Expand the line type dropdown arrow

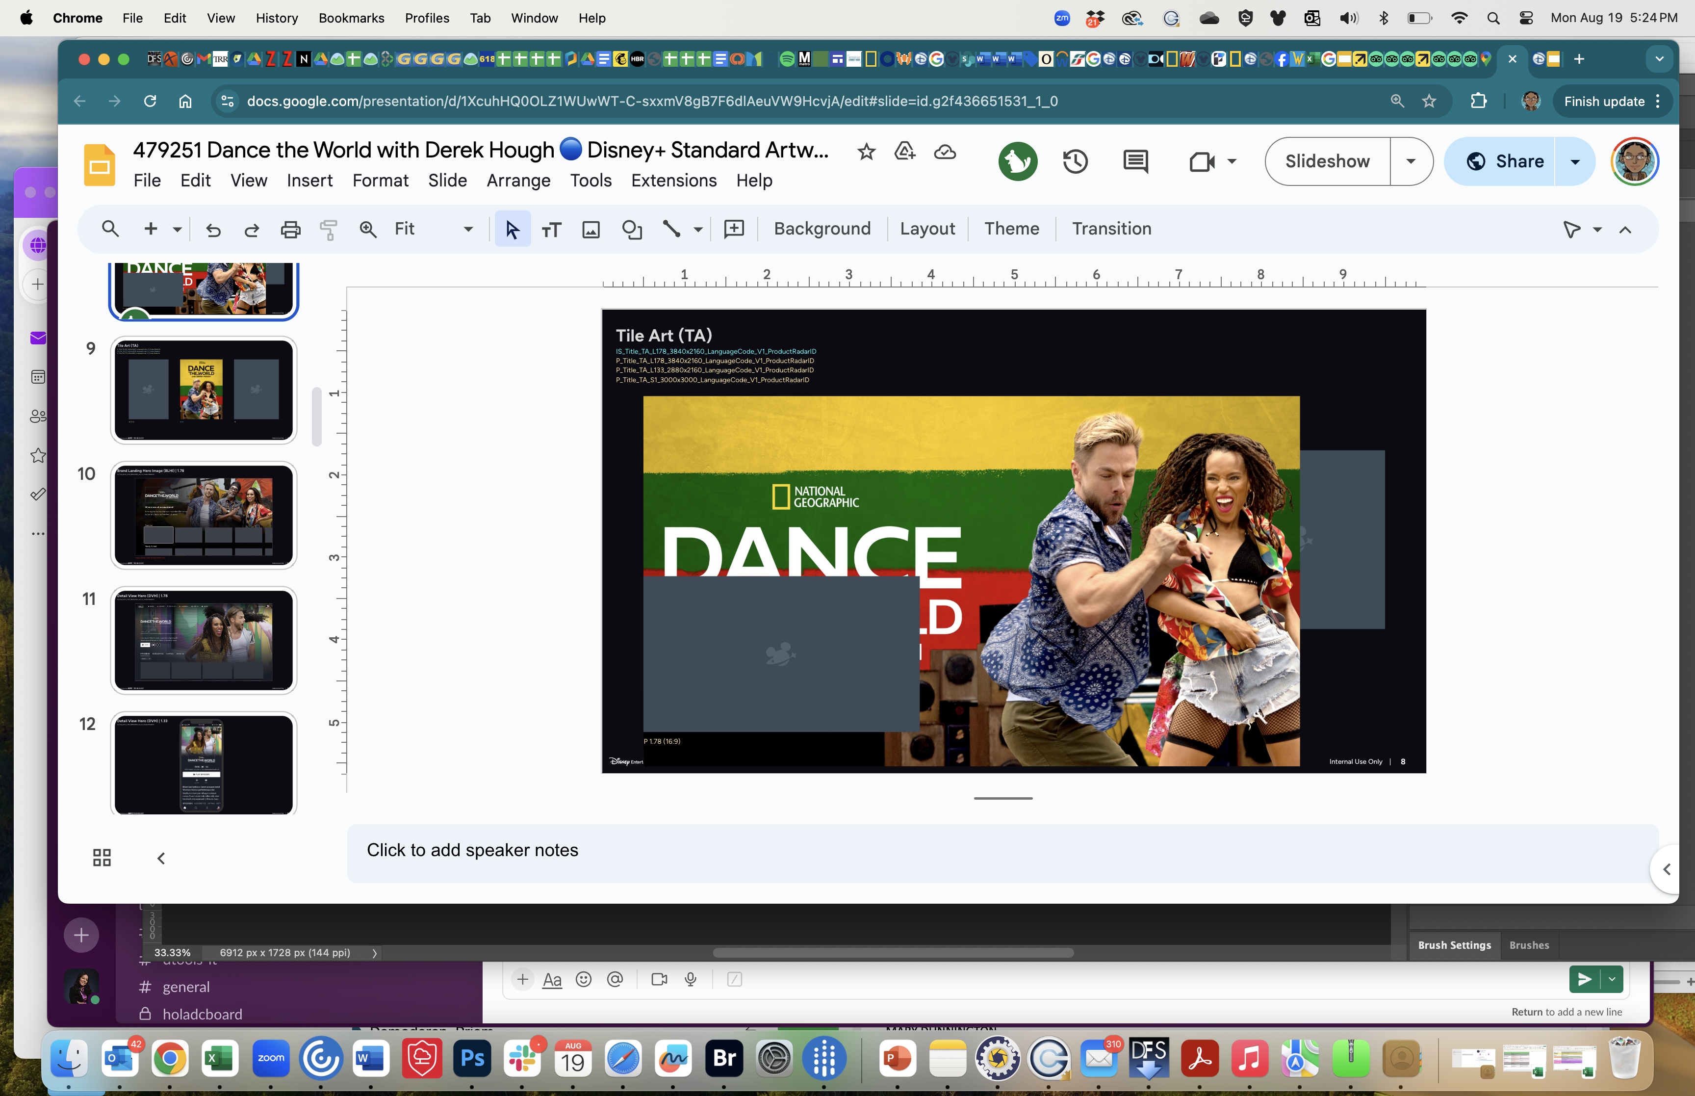coord(698,229)
